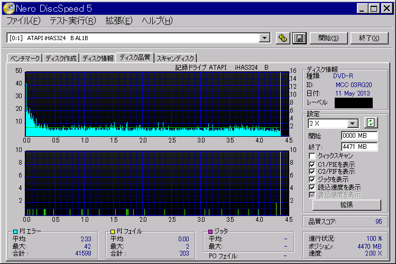Open the ヘルプ(H) menu

click(x=157, y=21)
